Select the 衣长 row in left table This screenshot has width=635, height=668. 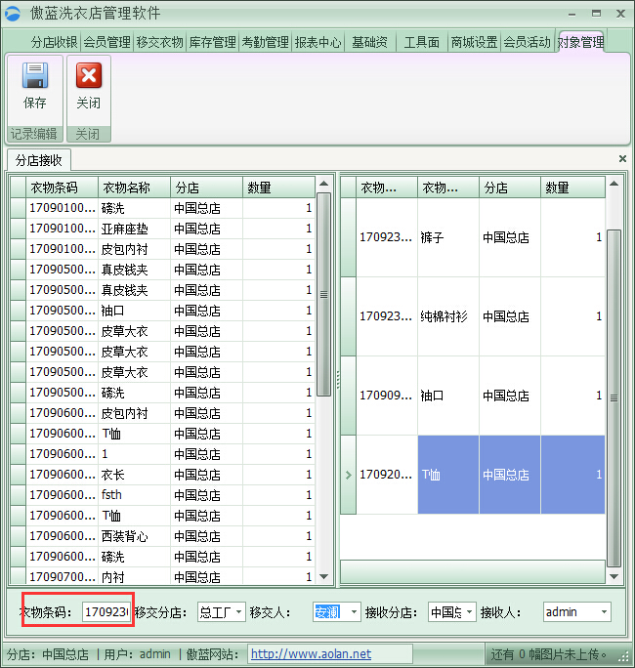162,475
